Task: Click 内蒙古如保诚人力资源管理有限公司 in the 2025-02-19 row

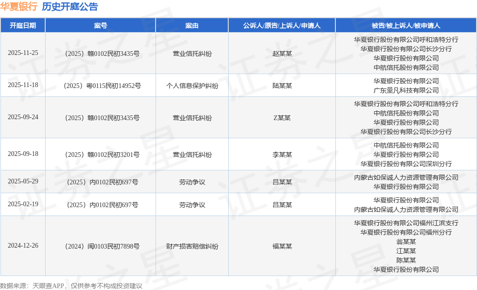Action: [406, 209]
